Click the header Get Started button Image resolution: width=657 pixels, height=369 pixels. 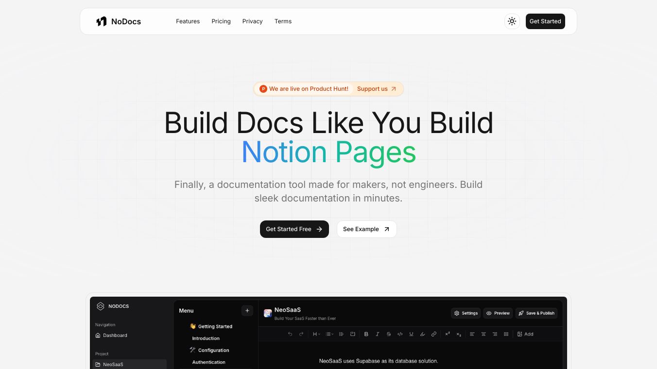coord(545,21)
